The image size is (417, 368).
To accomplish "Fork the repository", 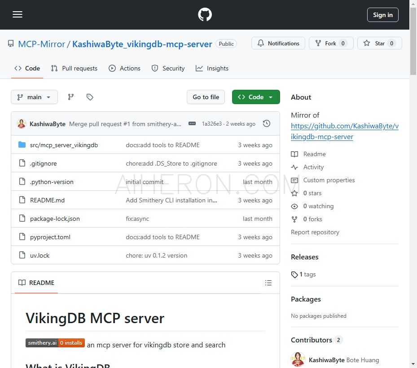I will [331, 44].
